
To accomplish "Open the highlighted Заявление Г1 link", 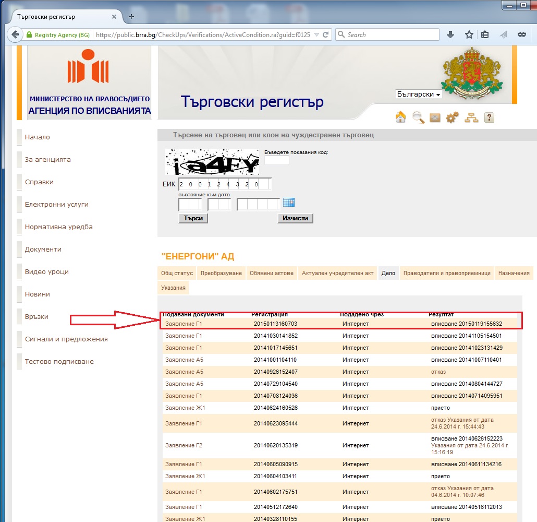I will 184,324.
